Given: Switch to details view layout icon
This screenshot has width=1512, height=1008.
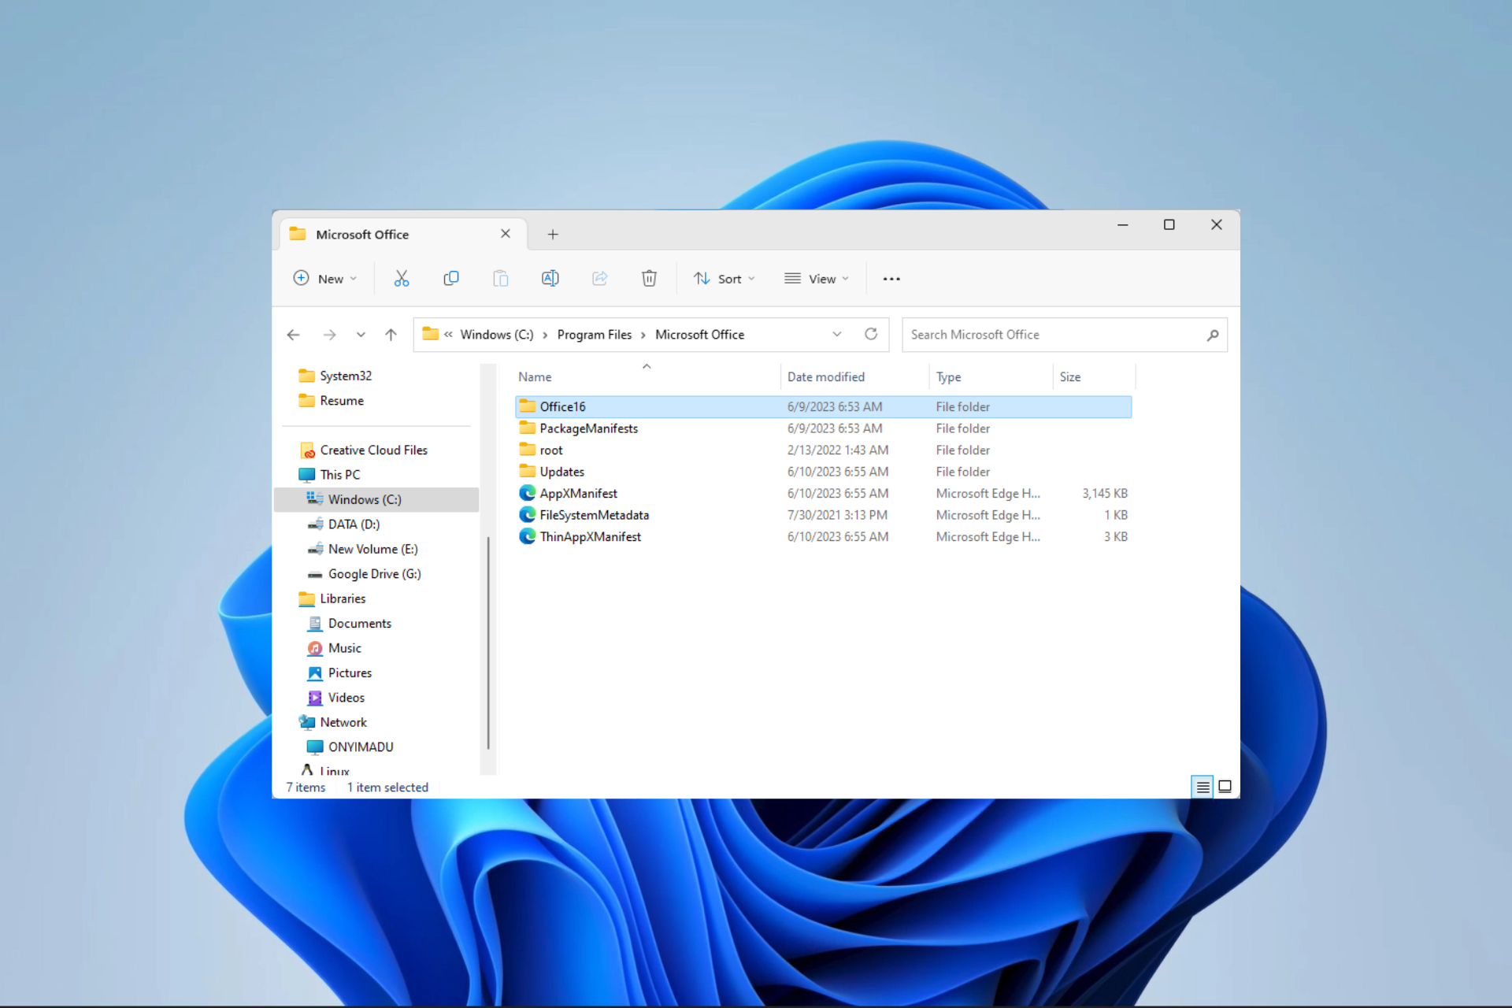Looking at the screenshot, I should (1203, 787).
